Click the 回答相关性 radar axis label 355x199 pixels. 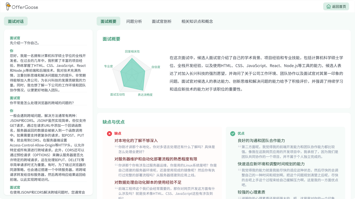pyautogui.click(x=132, y=51)
